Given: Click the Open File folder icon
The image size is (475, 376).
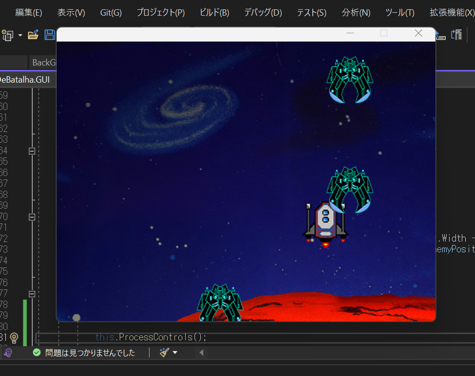Looking at the screenshot, I should pos(33,35).
